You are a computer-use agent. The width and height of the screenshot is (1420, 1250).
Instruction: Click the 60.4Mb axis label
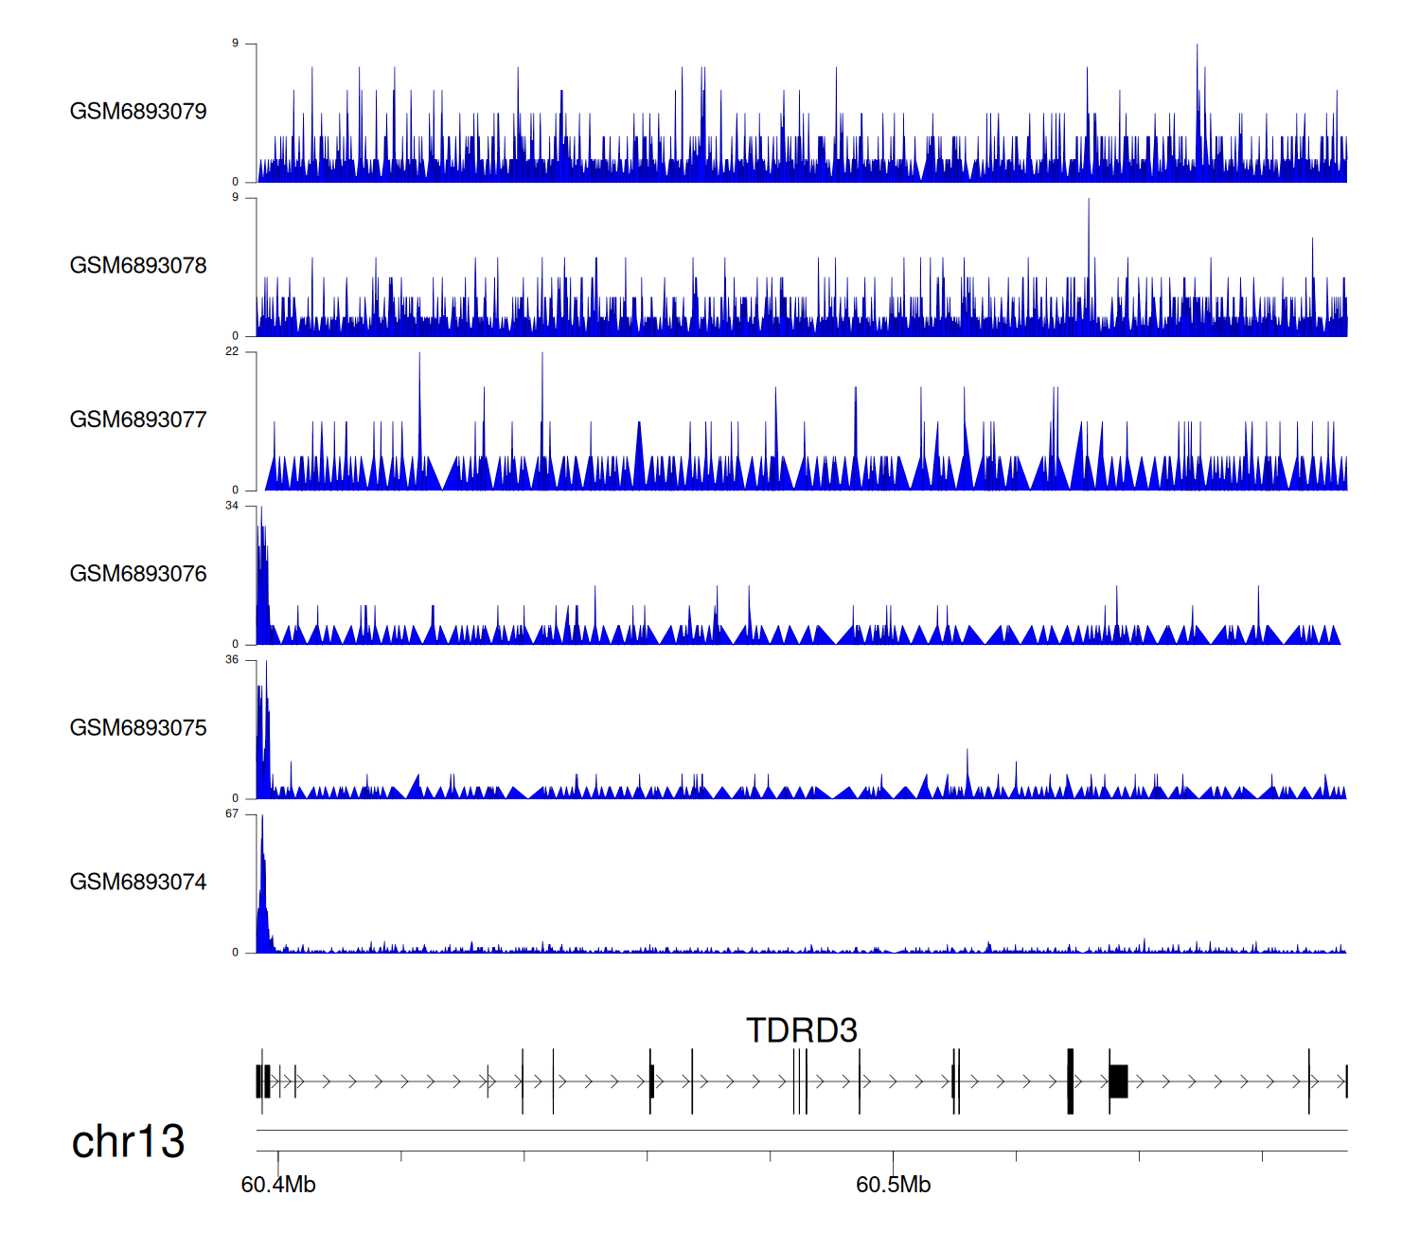point(278,1186)
